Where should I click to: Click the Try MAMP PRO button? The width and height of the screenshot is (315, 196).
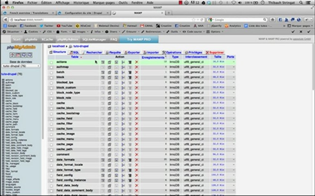pyautogui.click(x=139, y=39)
